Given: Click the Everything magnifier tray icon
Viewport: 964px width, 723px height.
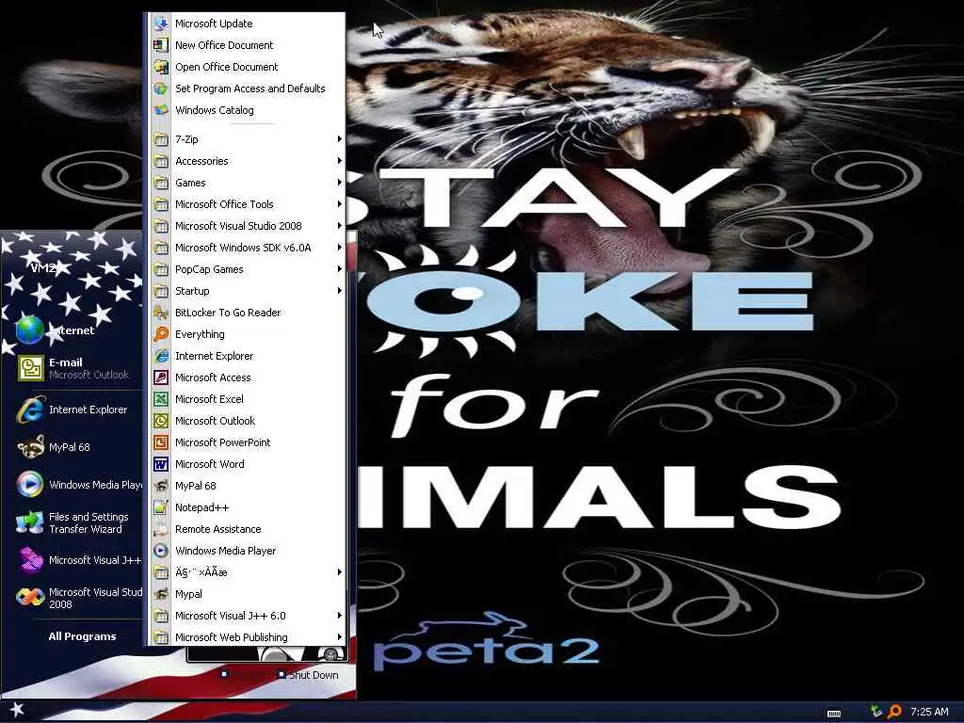Looking at the screenshot, I should point(894,712).
